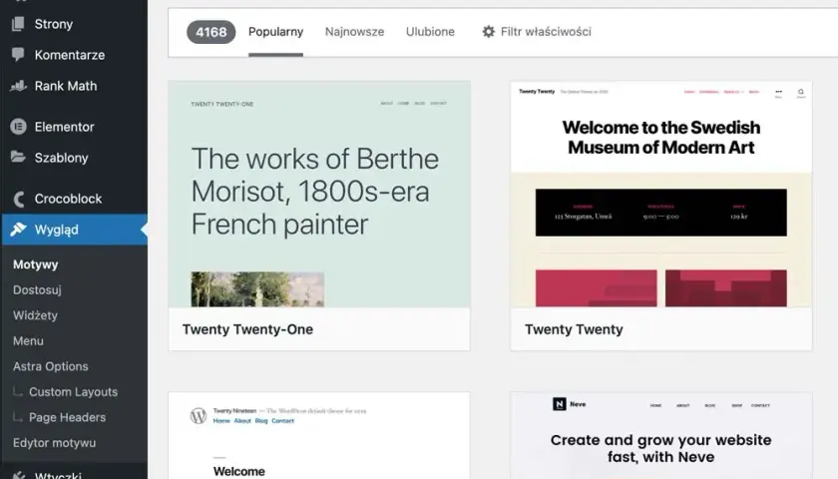Select the Wygląd menu item

coord(75,230)
